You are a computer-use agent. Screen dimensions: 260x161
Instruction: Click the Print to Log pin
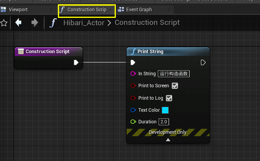pyautogui.click(x=133, y=98)
